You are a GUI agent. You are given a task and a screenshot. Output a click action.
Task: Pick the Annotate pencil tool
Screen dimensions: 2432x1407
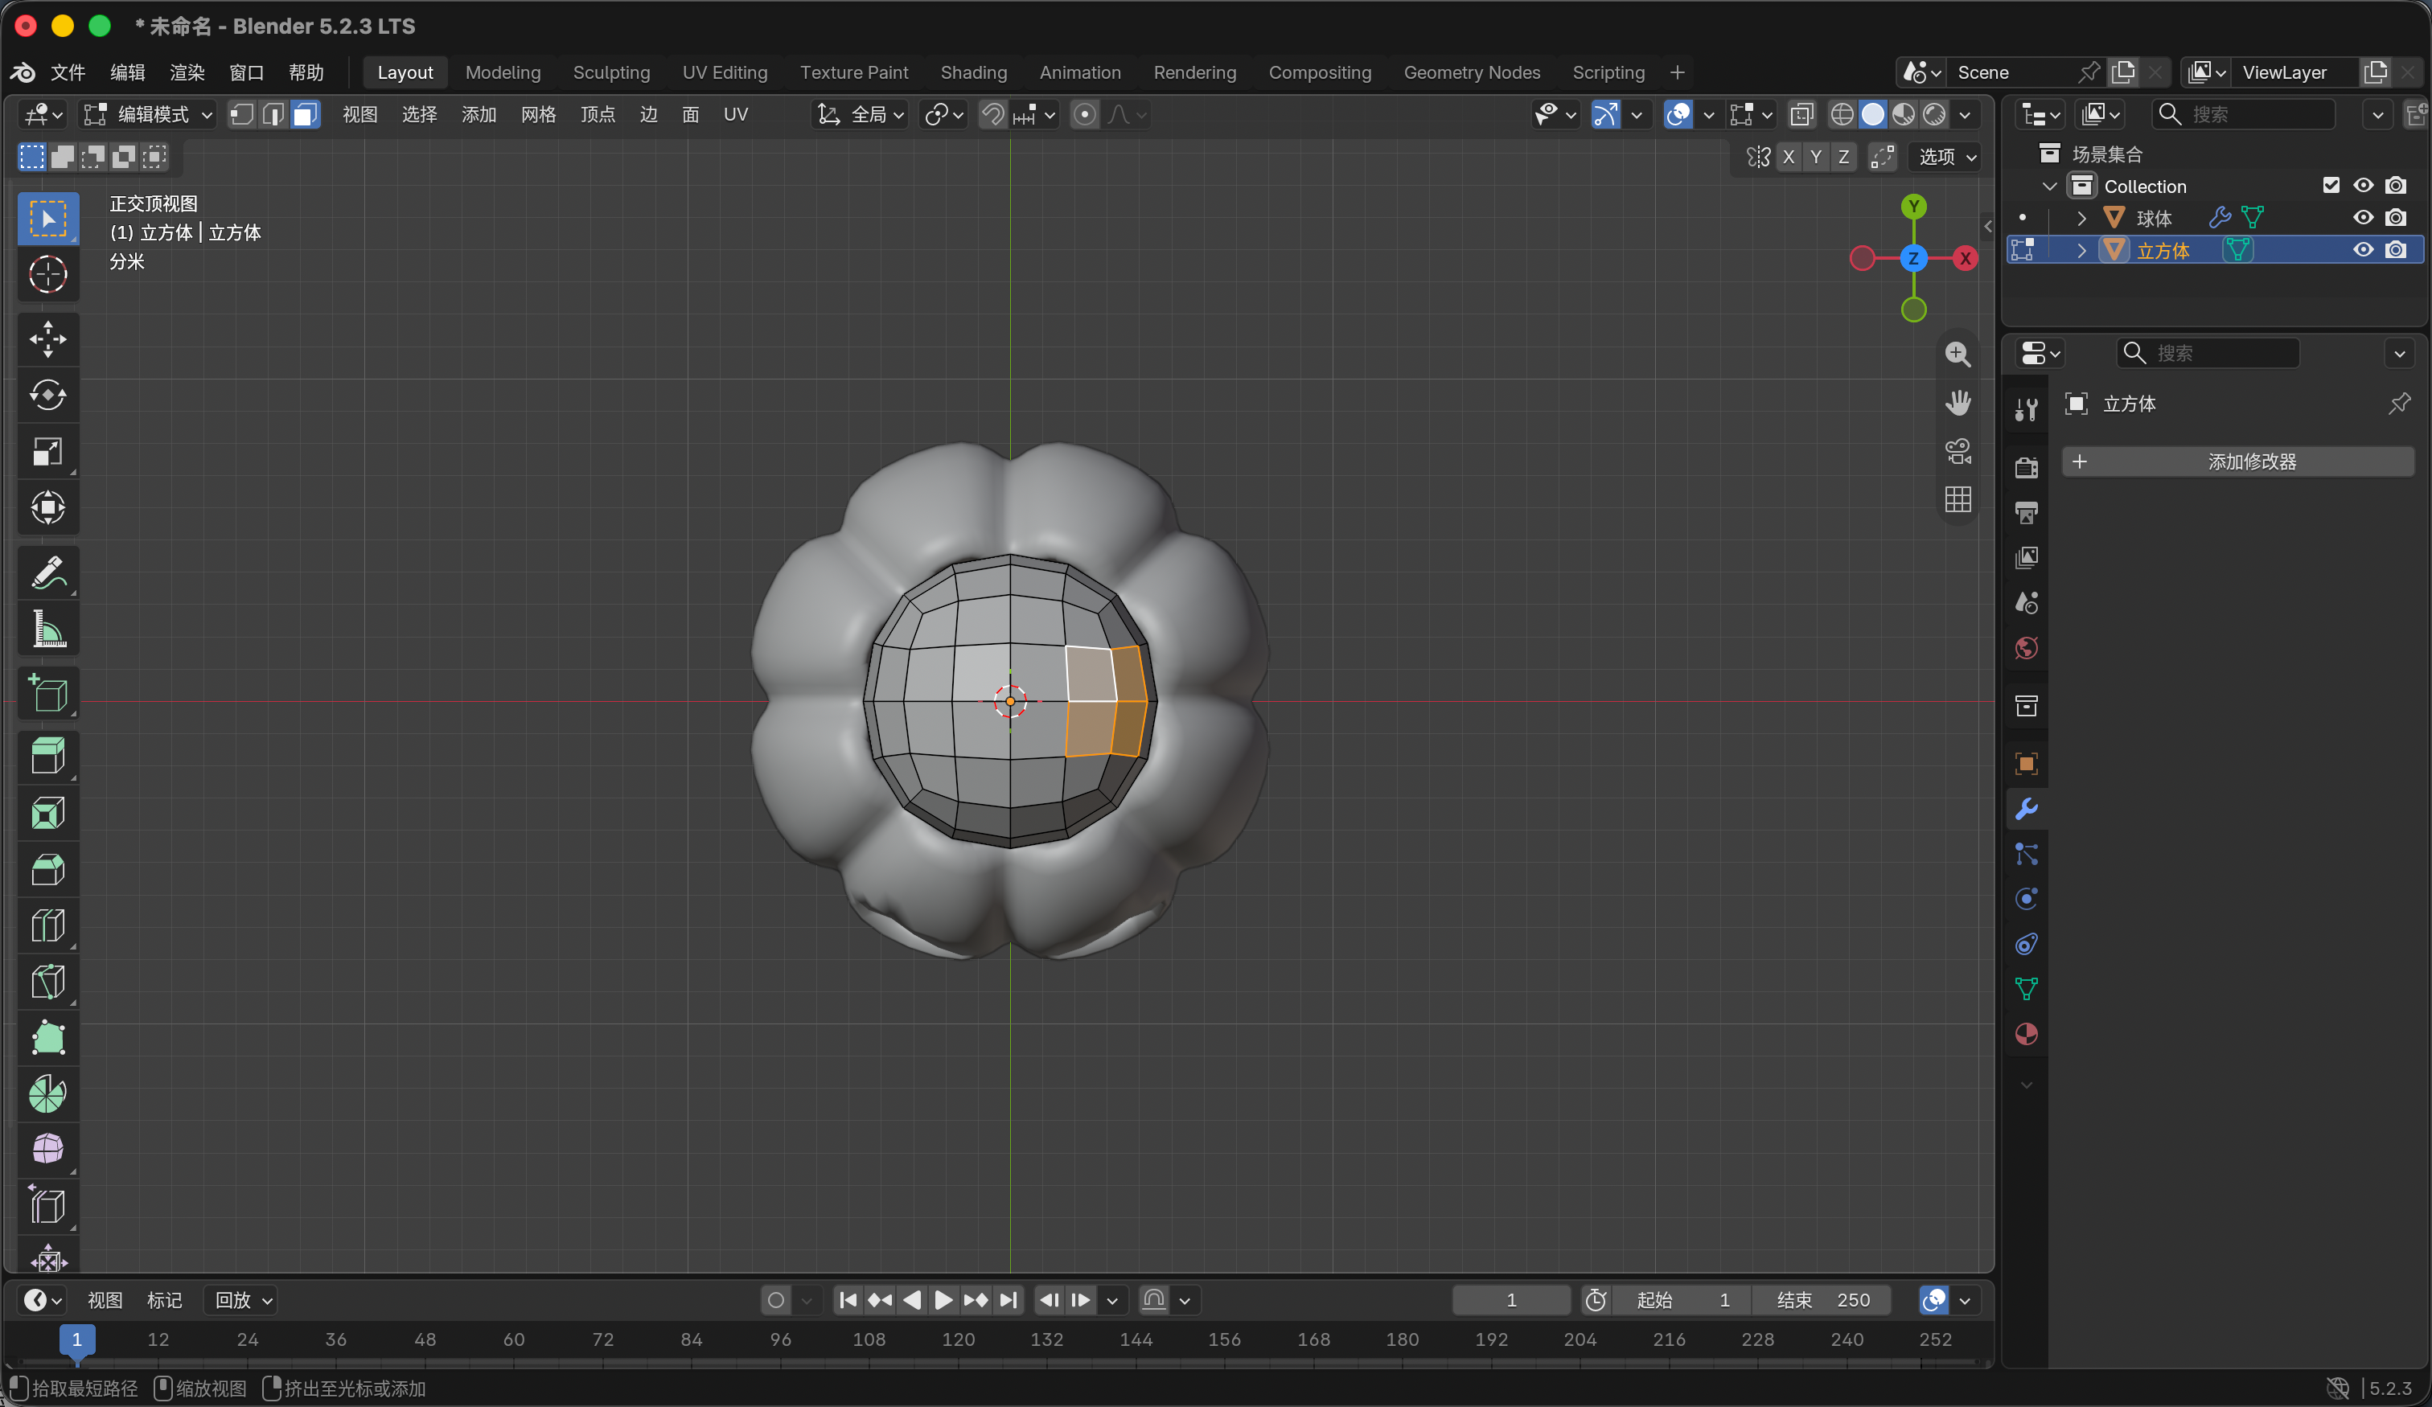tap(47, 572)
